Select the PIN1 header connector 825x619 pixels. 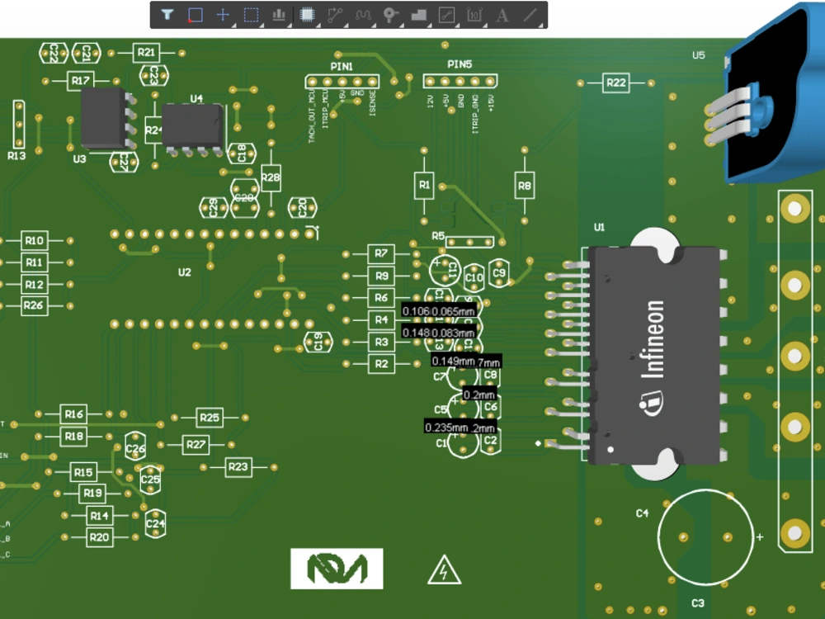[341, 82]
